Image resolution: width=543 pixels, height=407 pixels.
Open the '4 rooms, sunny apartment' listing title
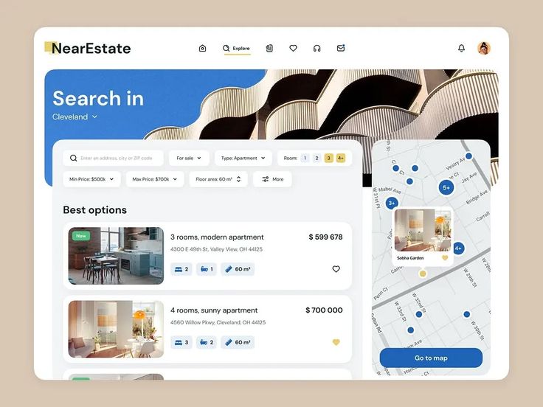(214, 310)
